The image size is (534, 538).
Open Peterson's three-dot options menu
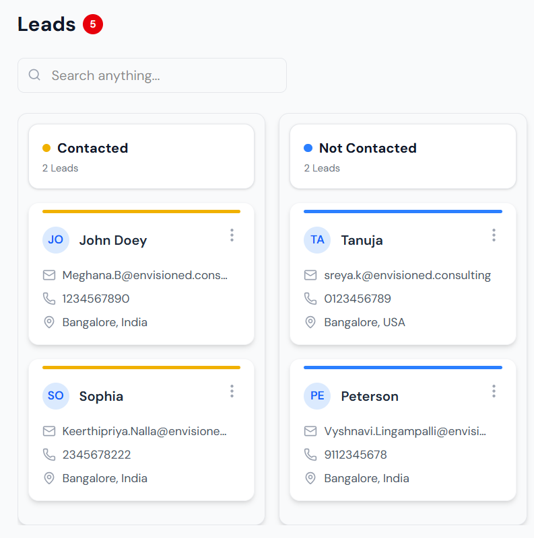pyautogui.click(x=494, y=391)
